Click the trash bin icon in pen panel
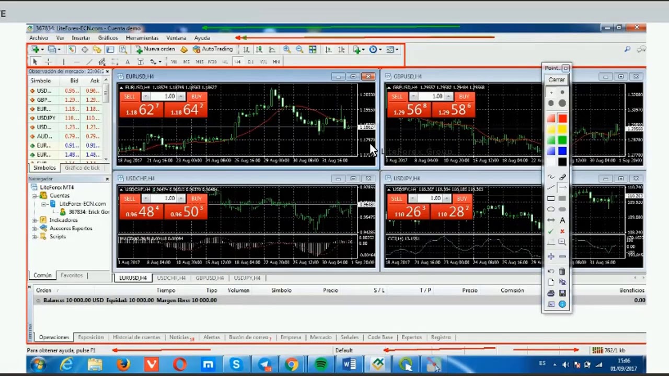Viewport: 669px width, 376px height. (x=562, y=272)
